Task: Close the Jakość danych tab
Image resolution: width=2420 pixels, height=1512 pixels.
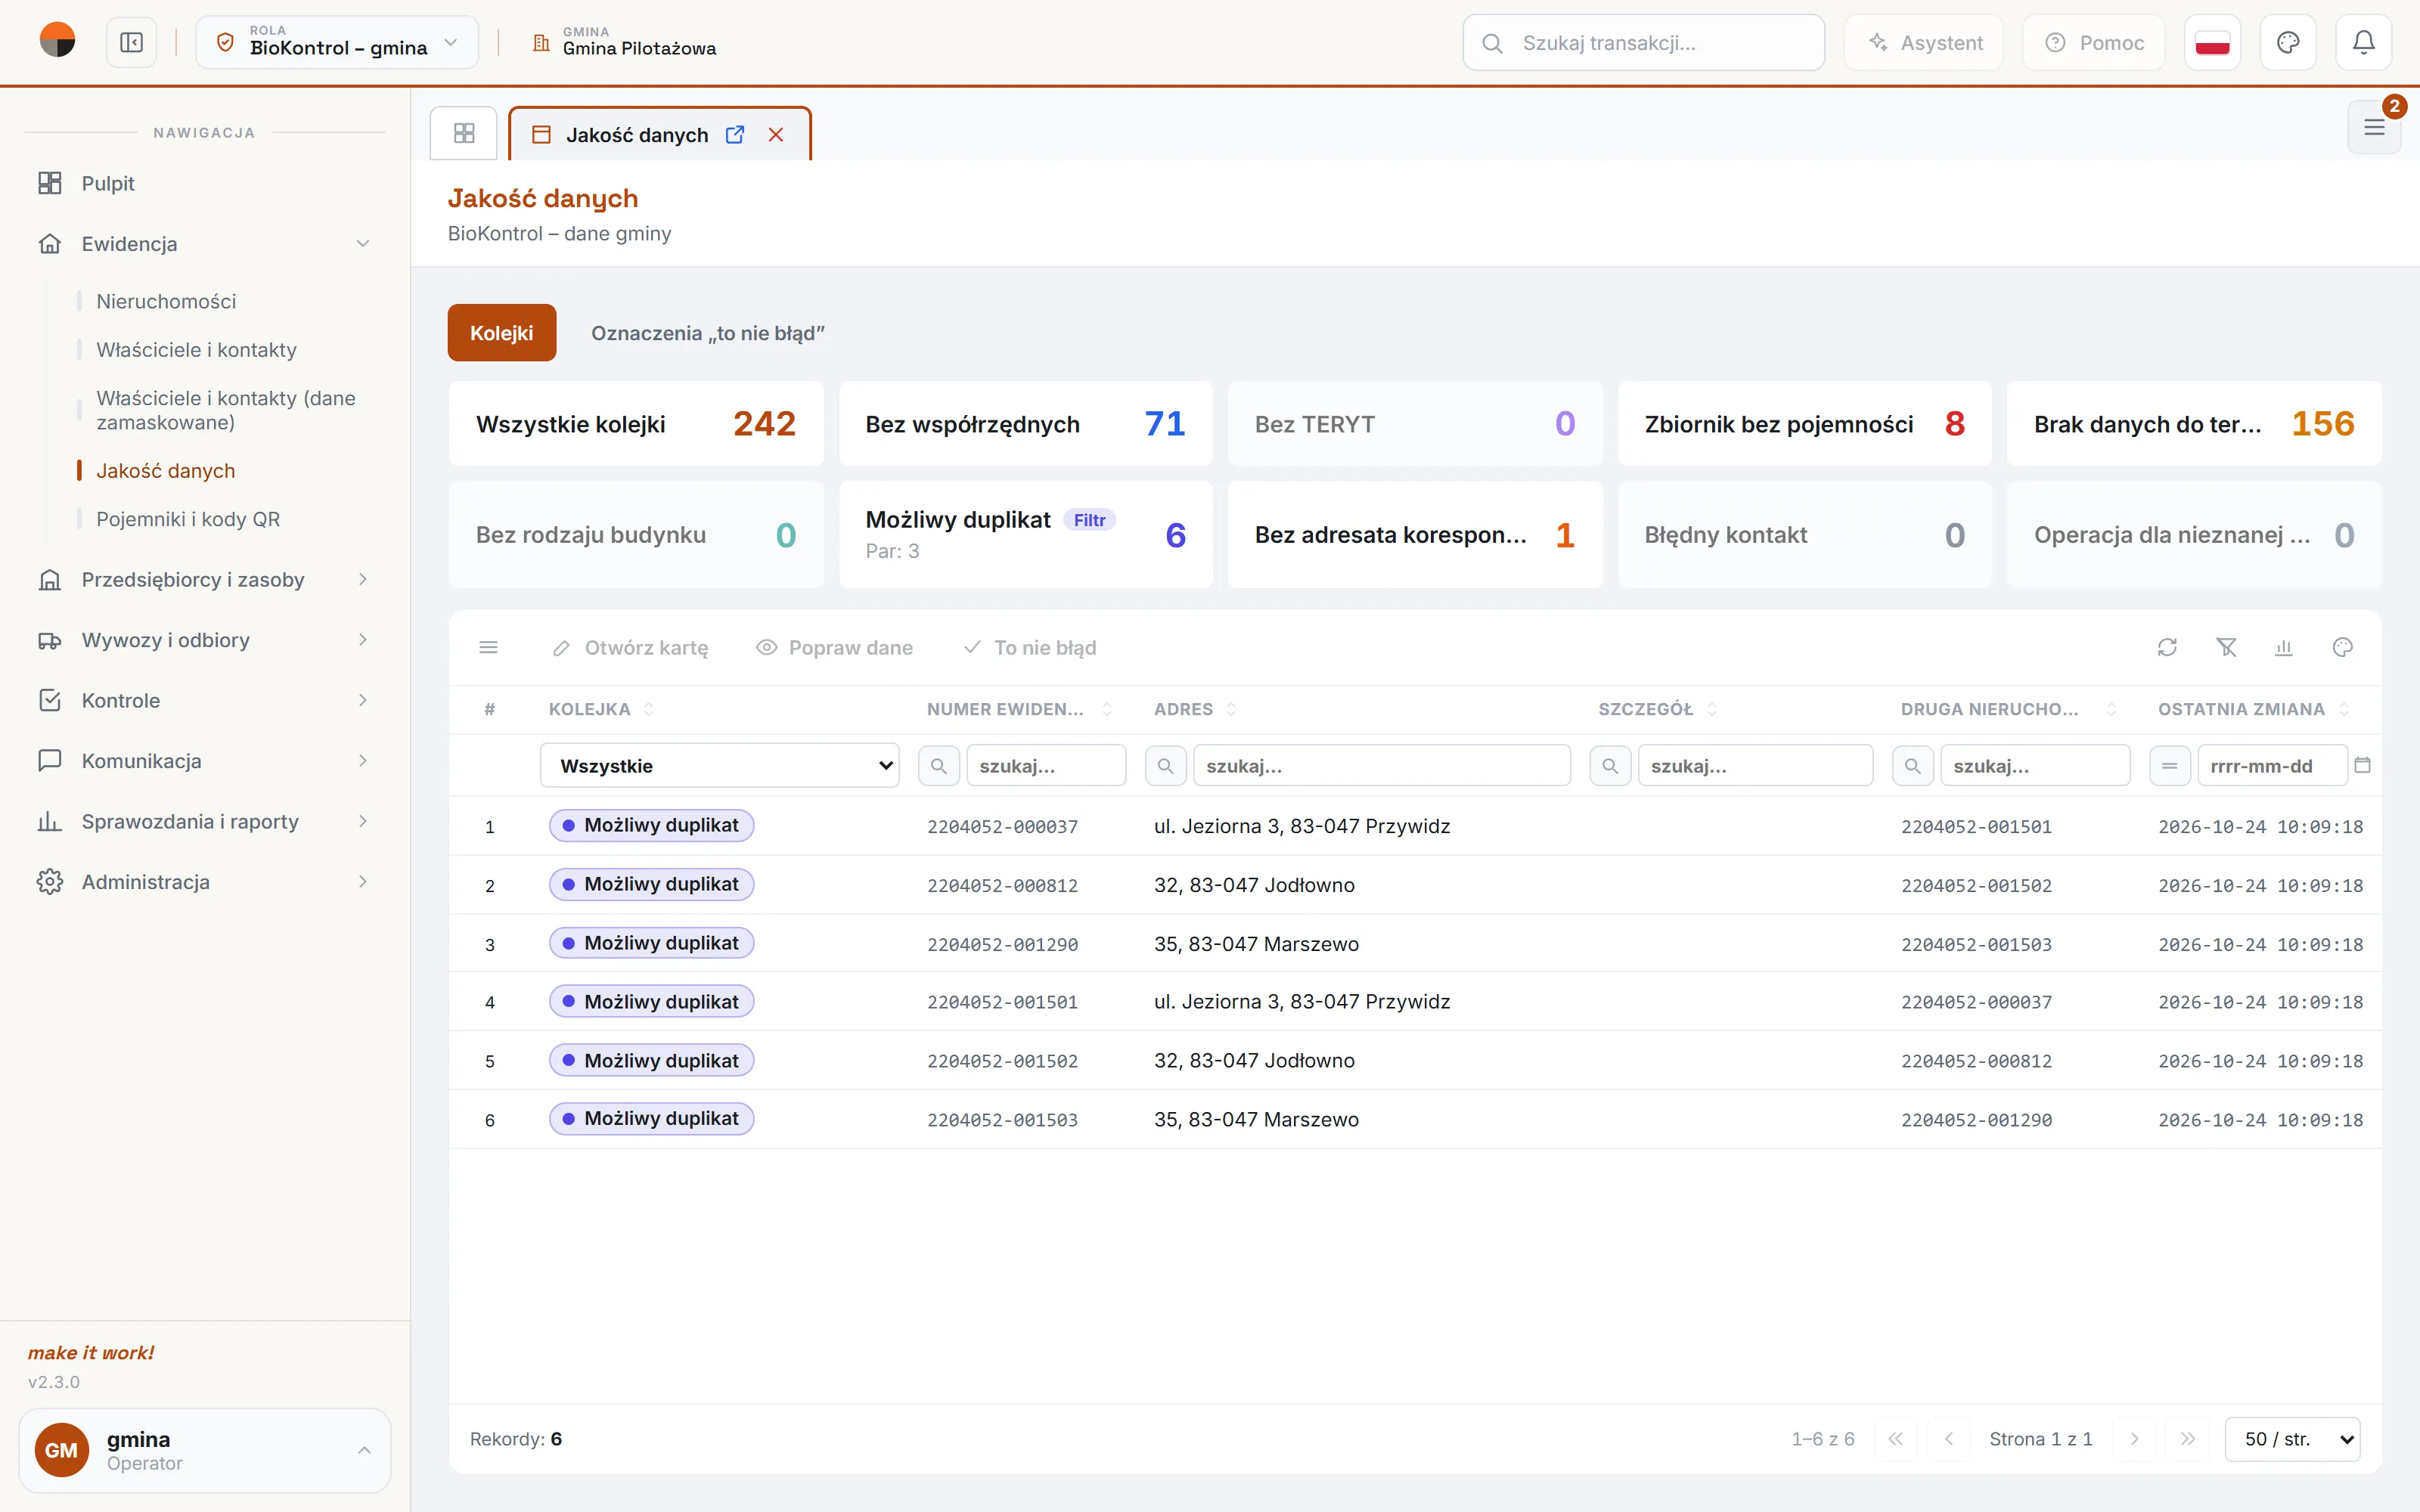Action: pyautogui.click(x=776, y=134)
